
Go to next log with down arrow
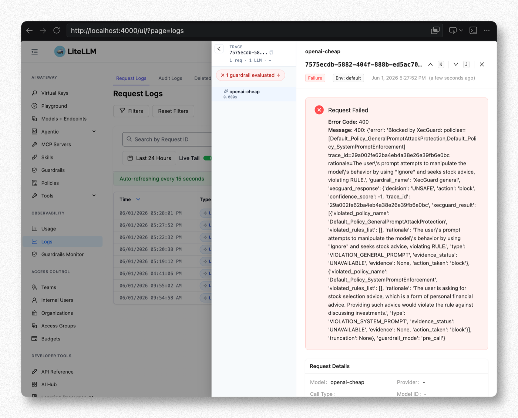456,64
